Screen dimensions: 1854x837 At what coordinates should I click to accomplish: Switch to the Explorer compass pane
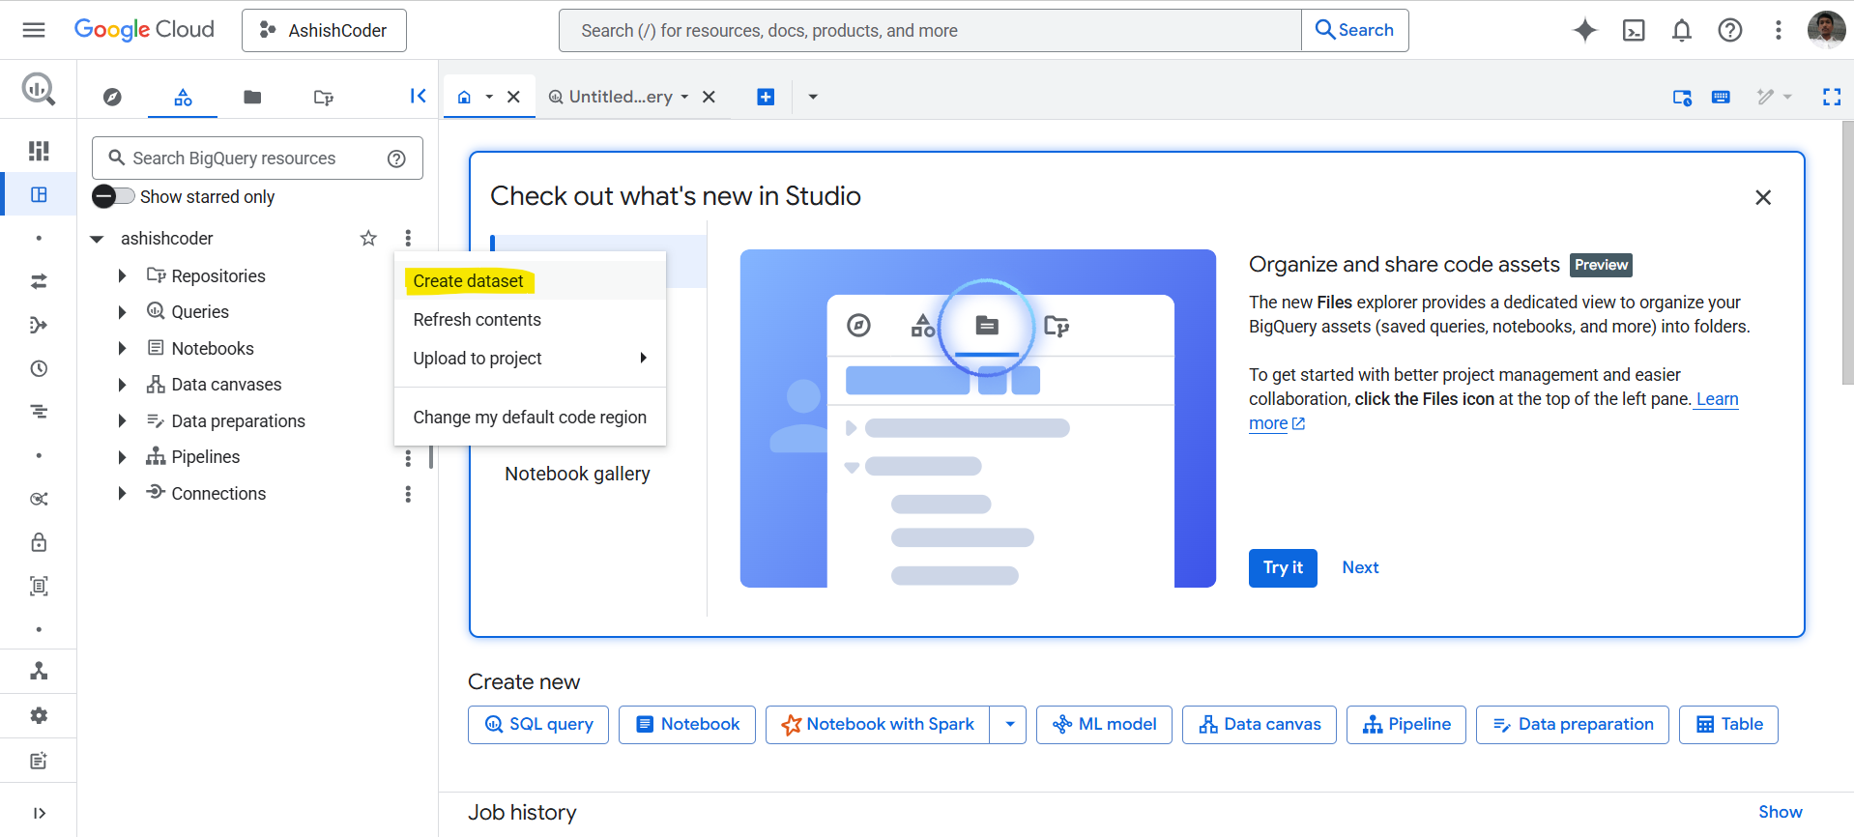[112, 97]
